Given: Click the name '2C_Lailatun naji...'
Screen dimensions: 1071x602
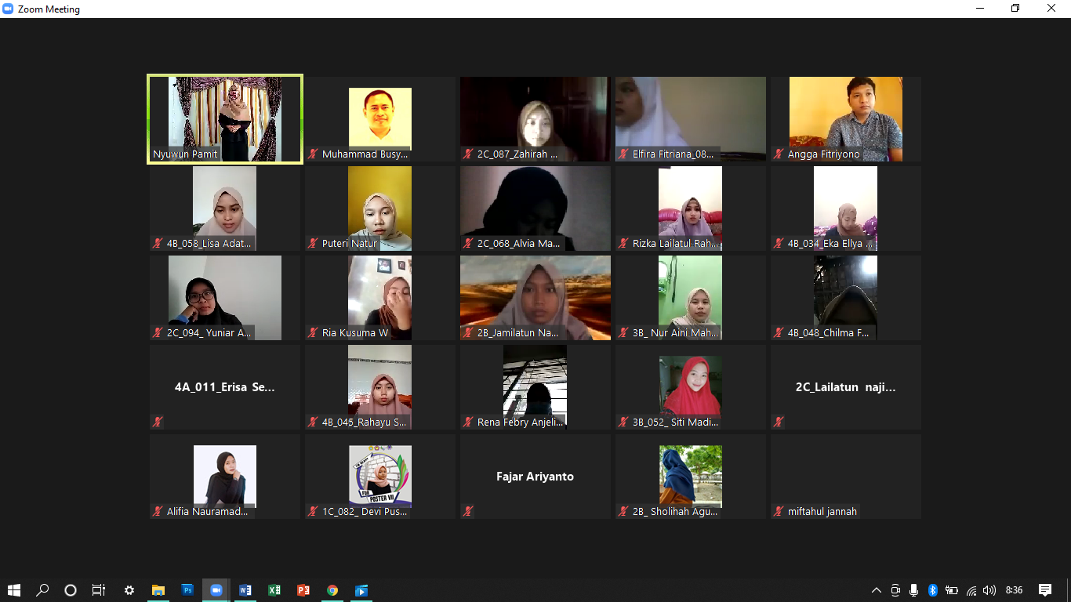Looking at the screenshot, I should point(845,387).
